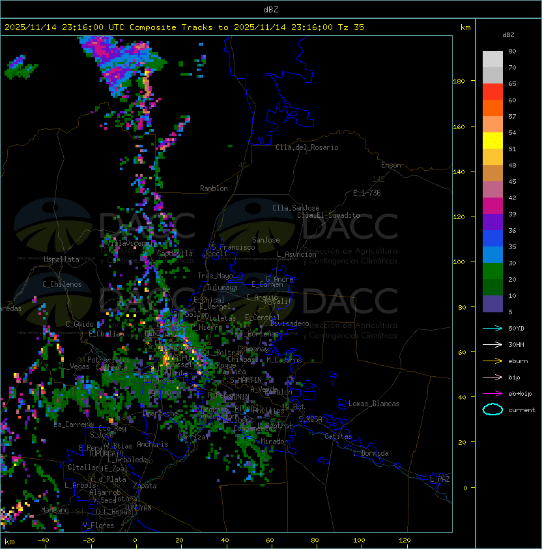Select the red 65 dBZ legend swatch

tap(492, 92)
